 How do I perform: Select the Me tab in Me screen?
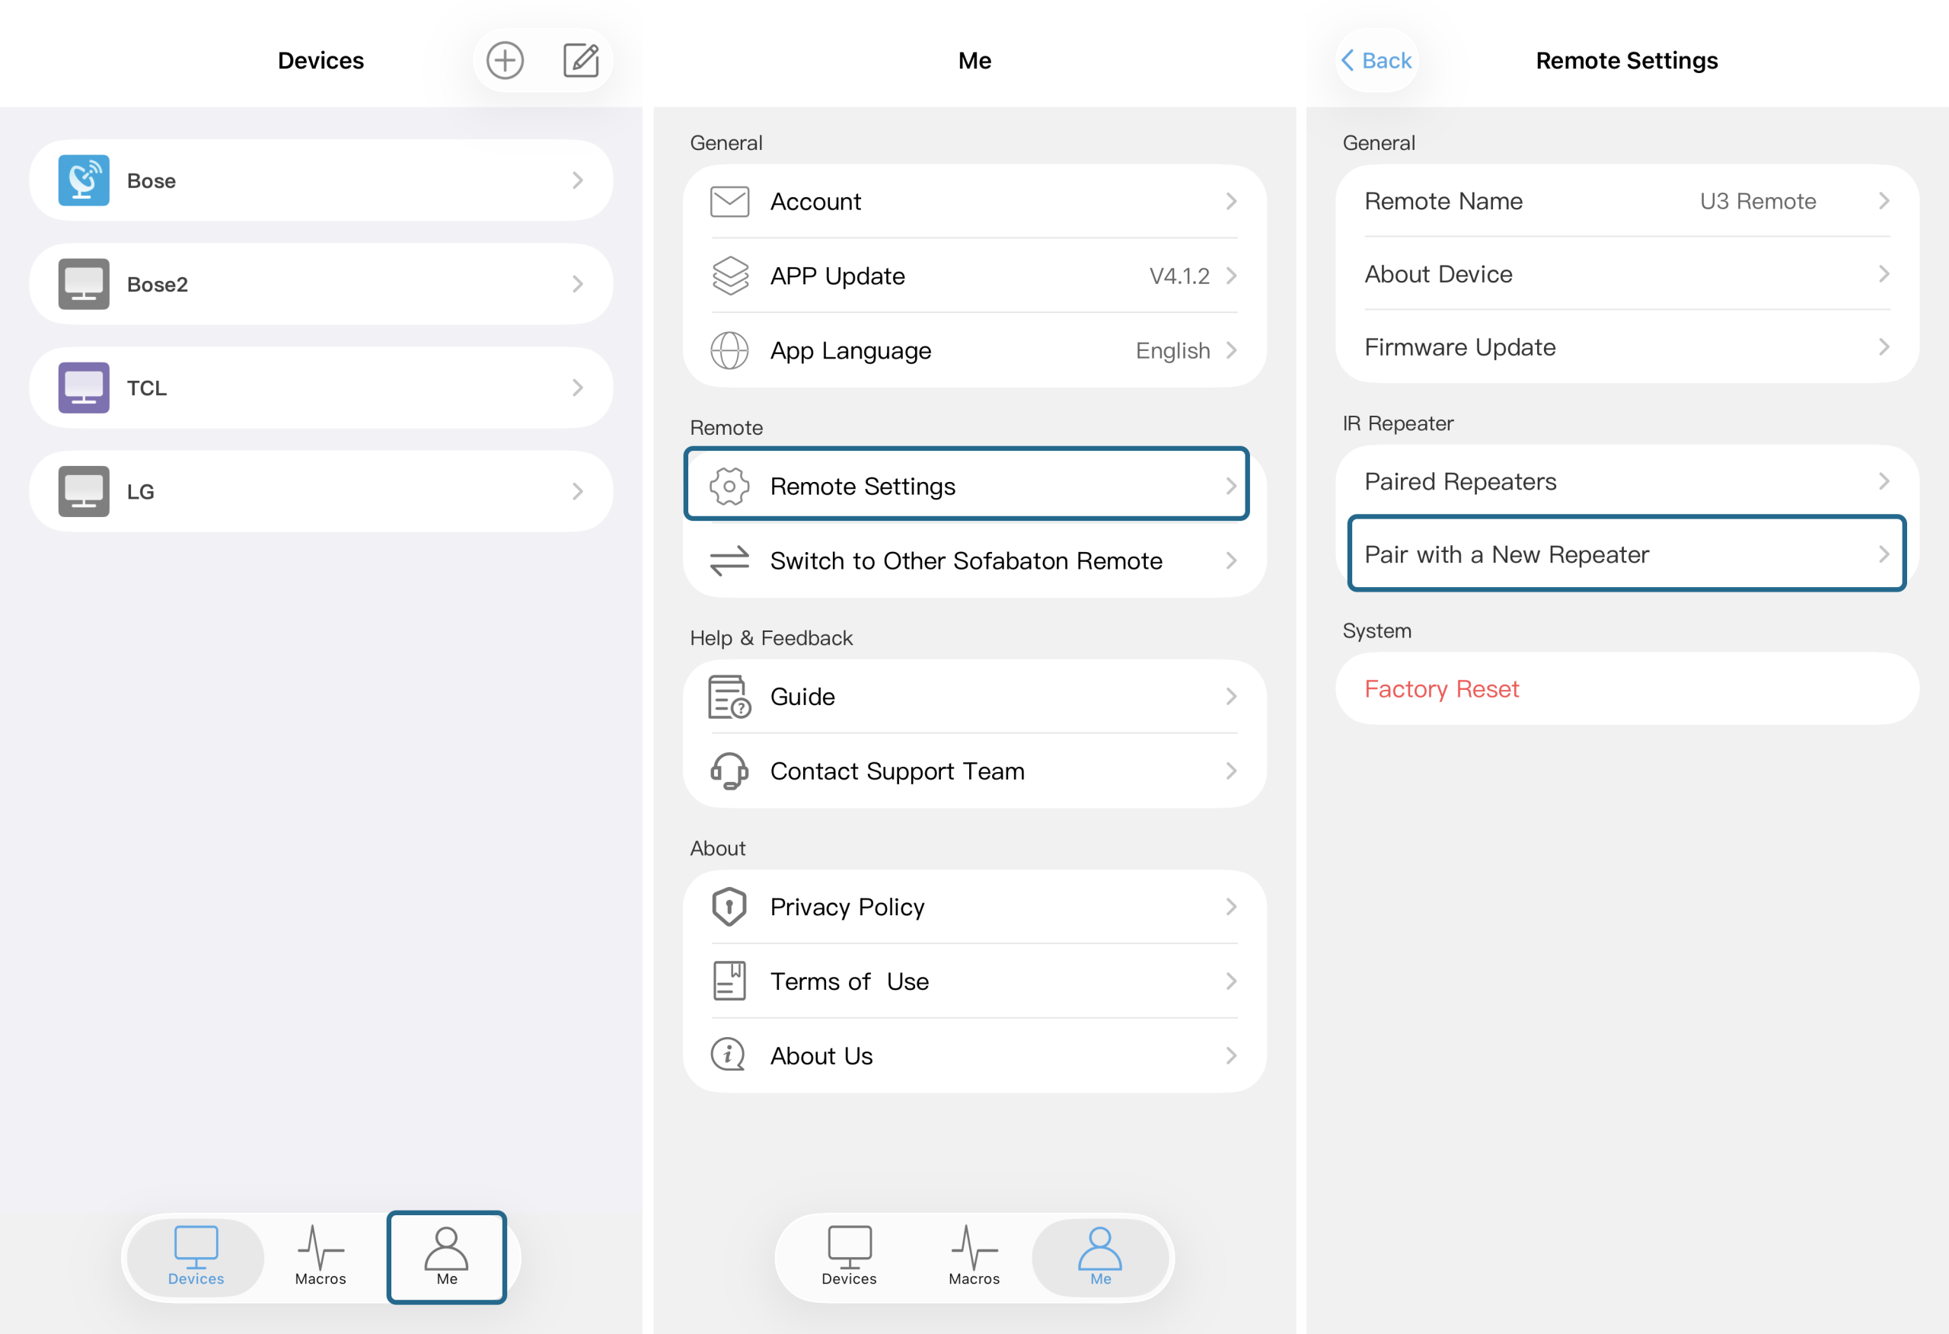[x=1100, y=1257]
